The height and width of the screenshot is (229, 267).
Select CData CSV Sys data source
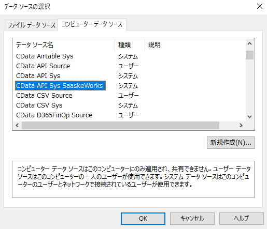tap(39, 105)
